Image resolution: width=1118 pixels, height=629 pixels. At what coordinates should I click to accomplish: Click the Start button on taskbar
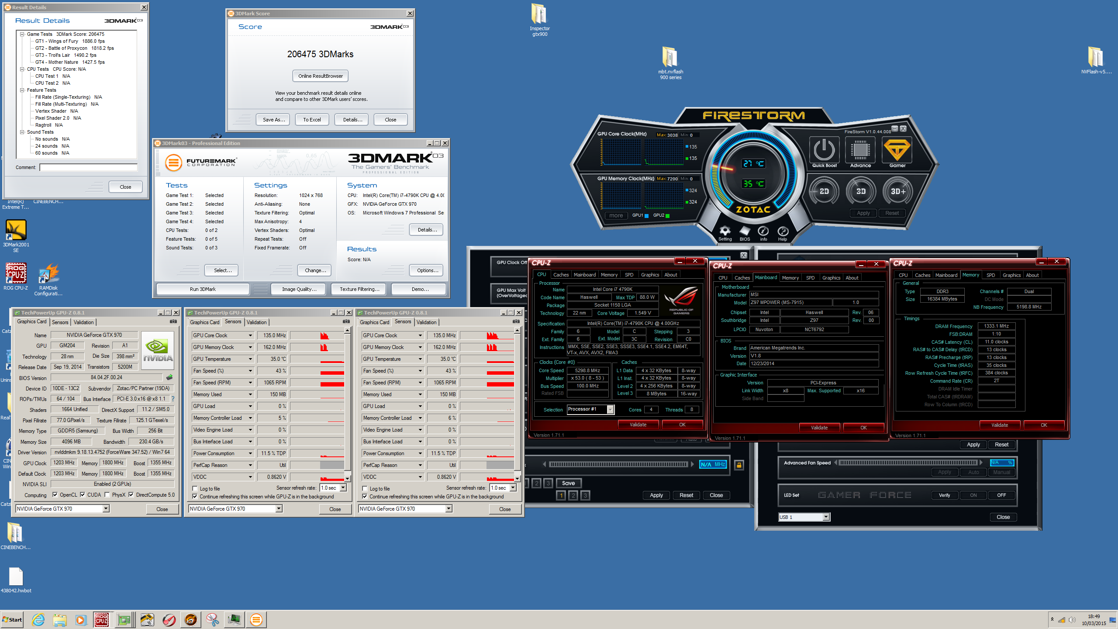[12, 619]
